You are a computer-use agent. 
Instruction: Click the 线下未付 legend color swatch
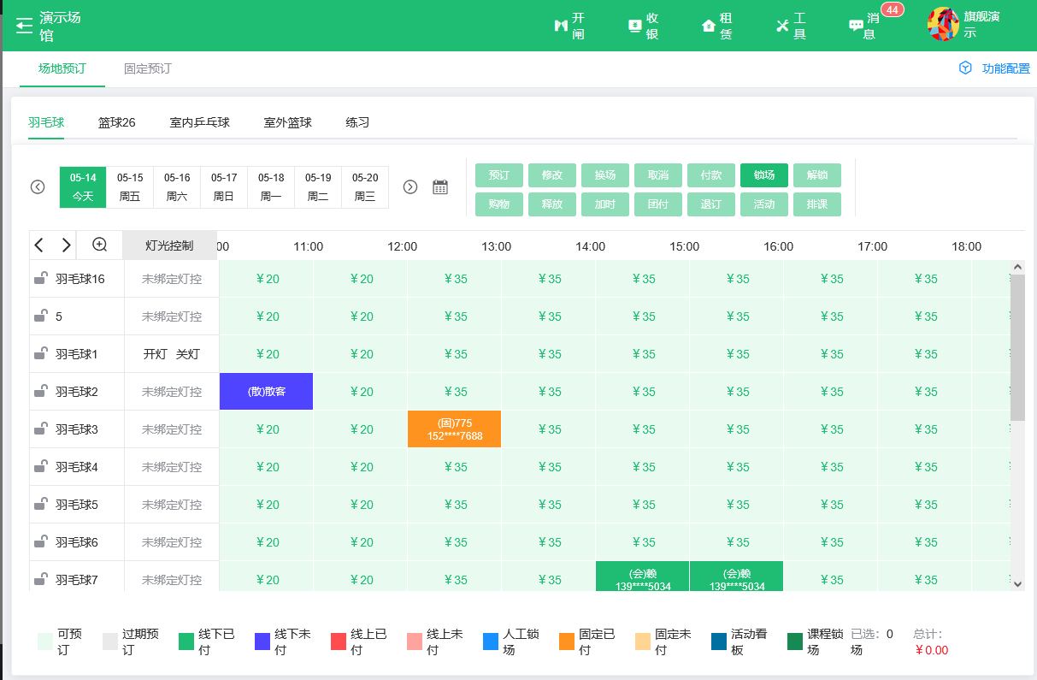tap(262, 642)
